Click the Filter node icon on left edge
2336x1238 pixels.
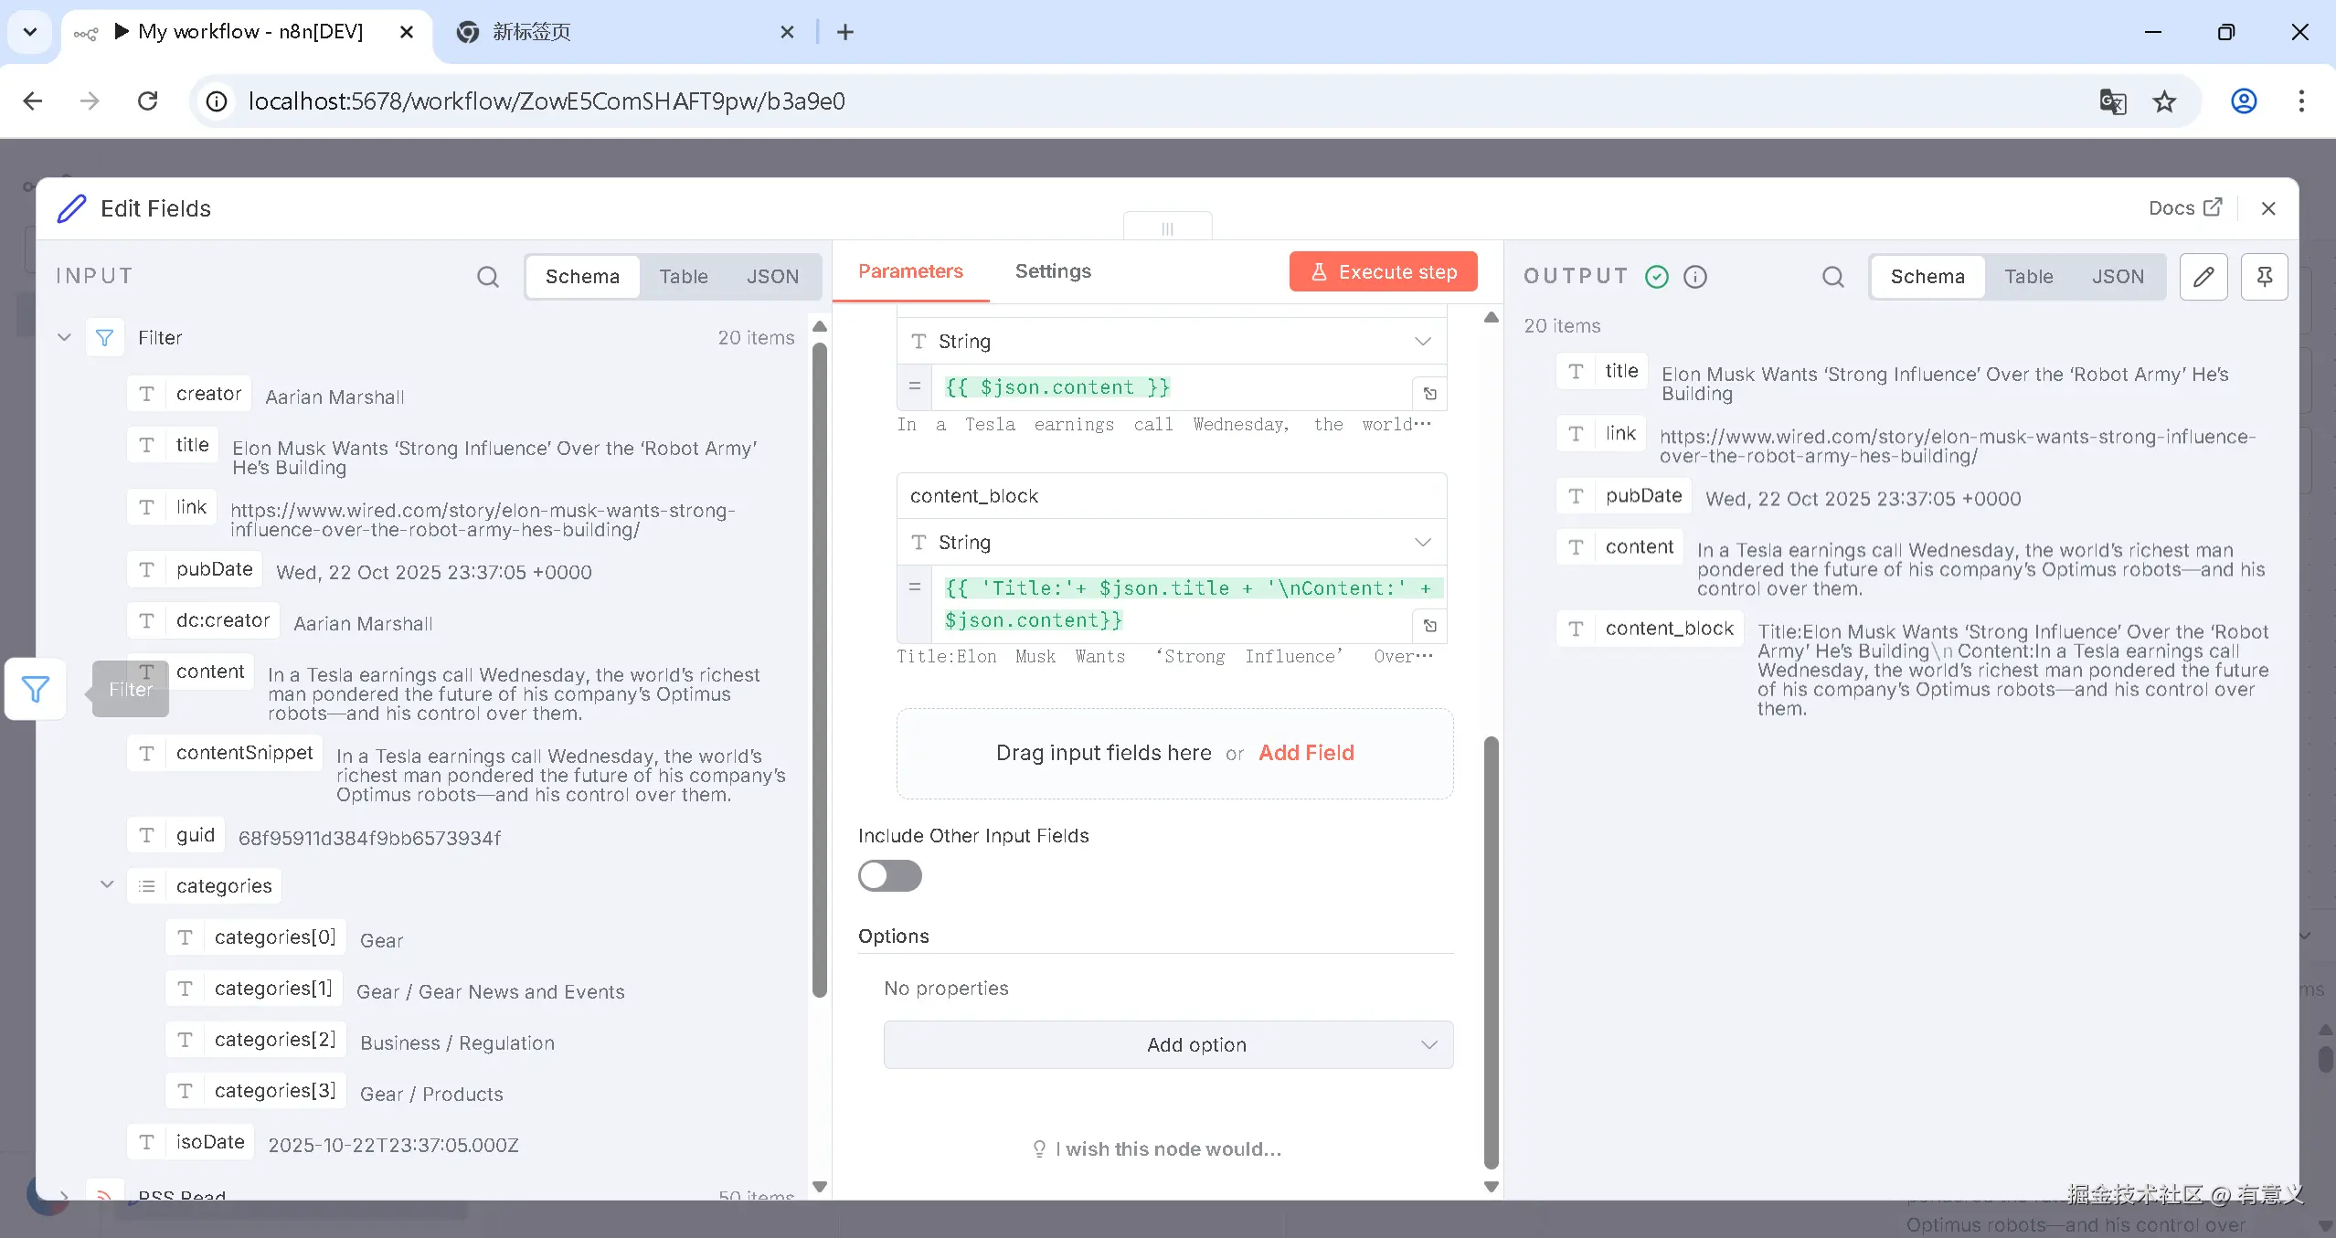pyautogui.click(x=36, y=689)
